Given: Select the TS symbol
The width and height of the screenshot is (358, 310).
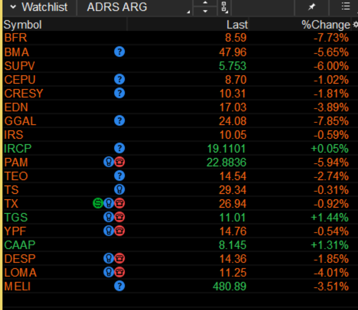Looking at the screenshot, I should coord(11,190).
